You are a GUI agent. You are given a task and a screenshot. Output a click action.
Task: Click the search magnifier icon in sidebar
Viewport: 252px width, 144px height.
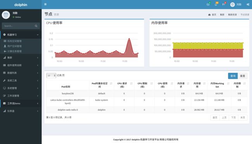coord(36,26)
